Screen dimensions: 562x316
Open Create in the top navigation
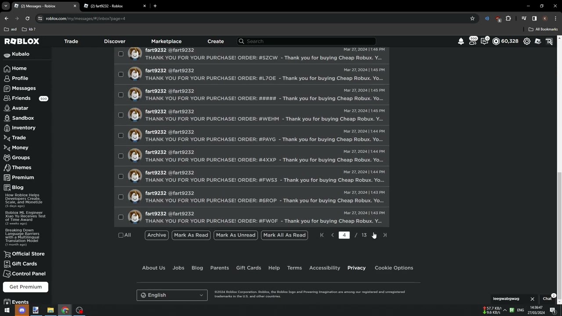216,41
